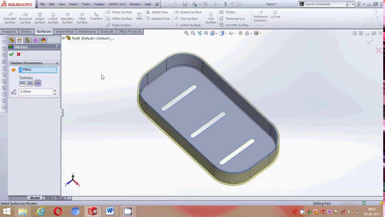Activate the Lofted Surface tool
The image size is (385, 217).
[53, 18]
